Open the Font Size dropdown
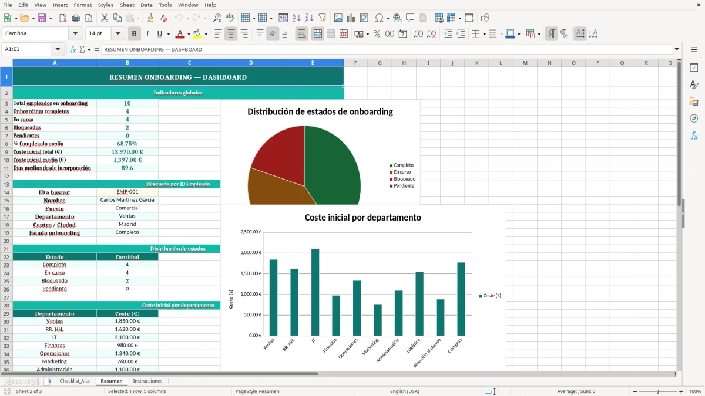 [118, 34]
